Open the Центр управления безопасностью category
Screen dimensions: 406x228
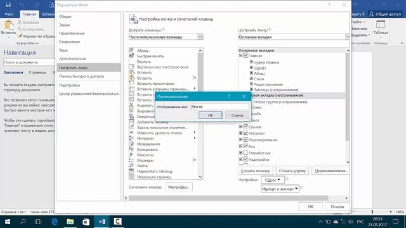(89, 94)
